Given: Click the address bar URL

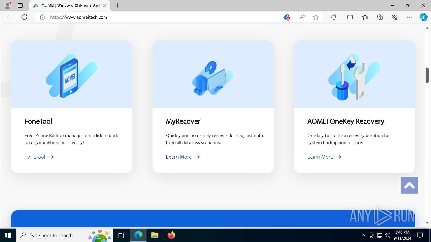Looking at the screenshot, I should (78, 17).
